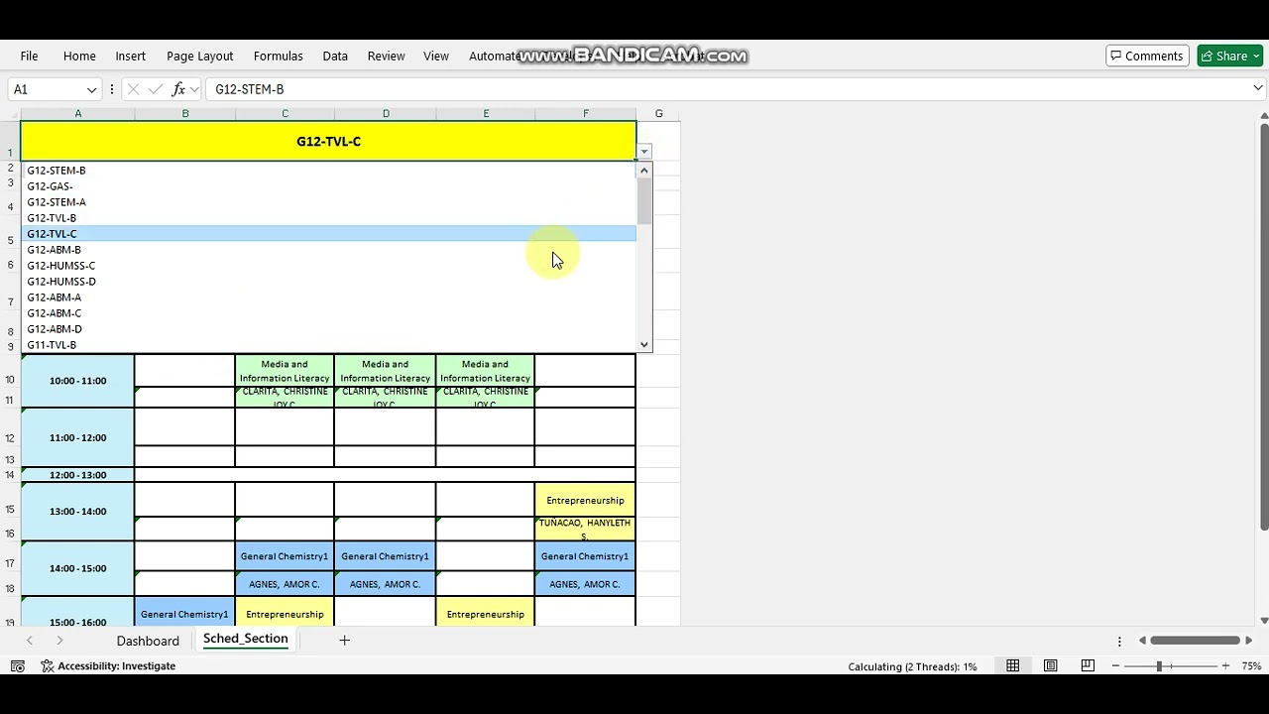Choose G11-TVL-B from dropdown list
Viewport: 1269px width, 714px height.
[x=328, y=345]
